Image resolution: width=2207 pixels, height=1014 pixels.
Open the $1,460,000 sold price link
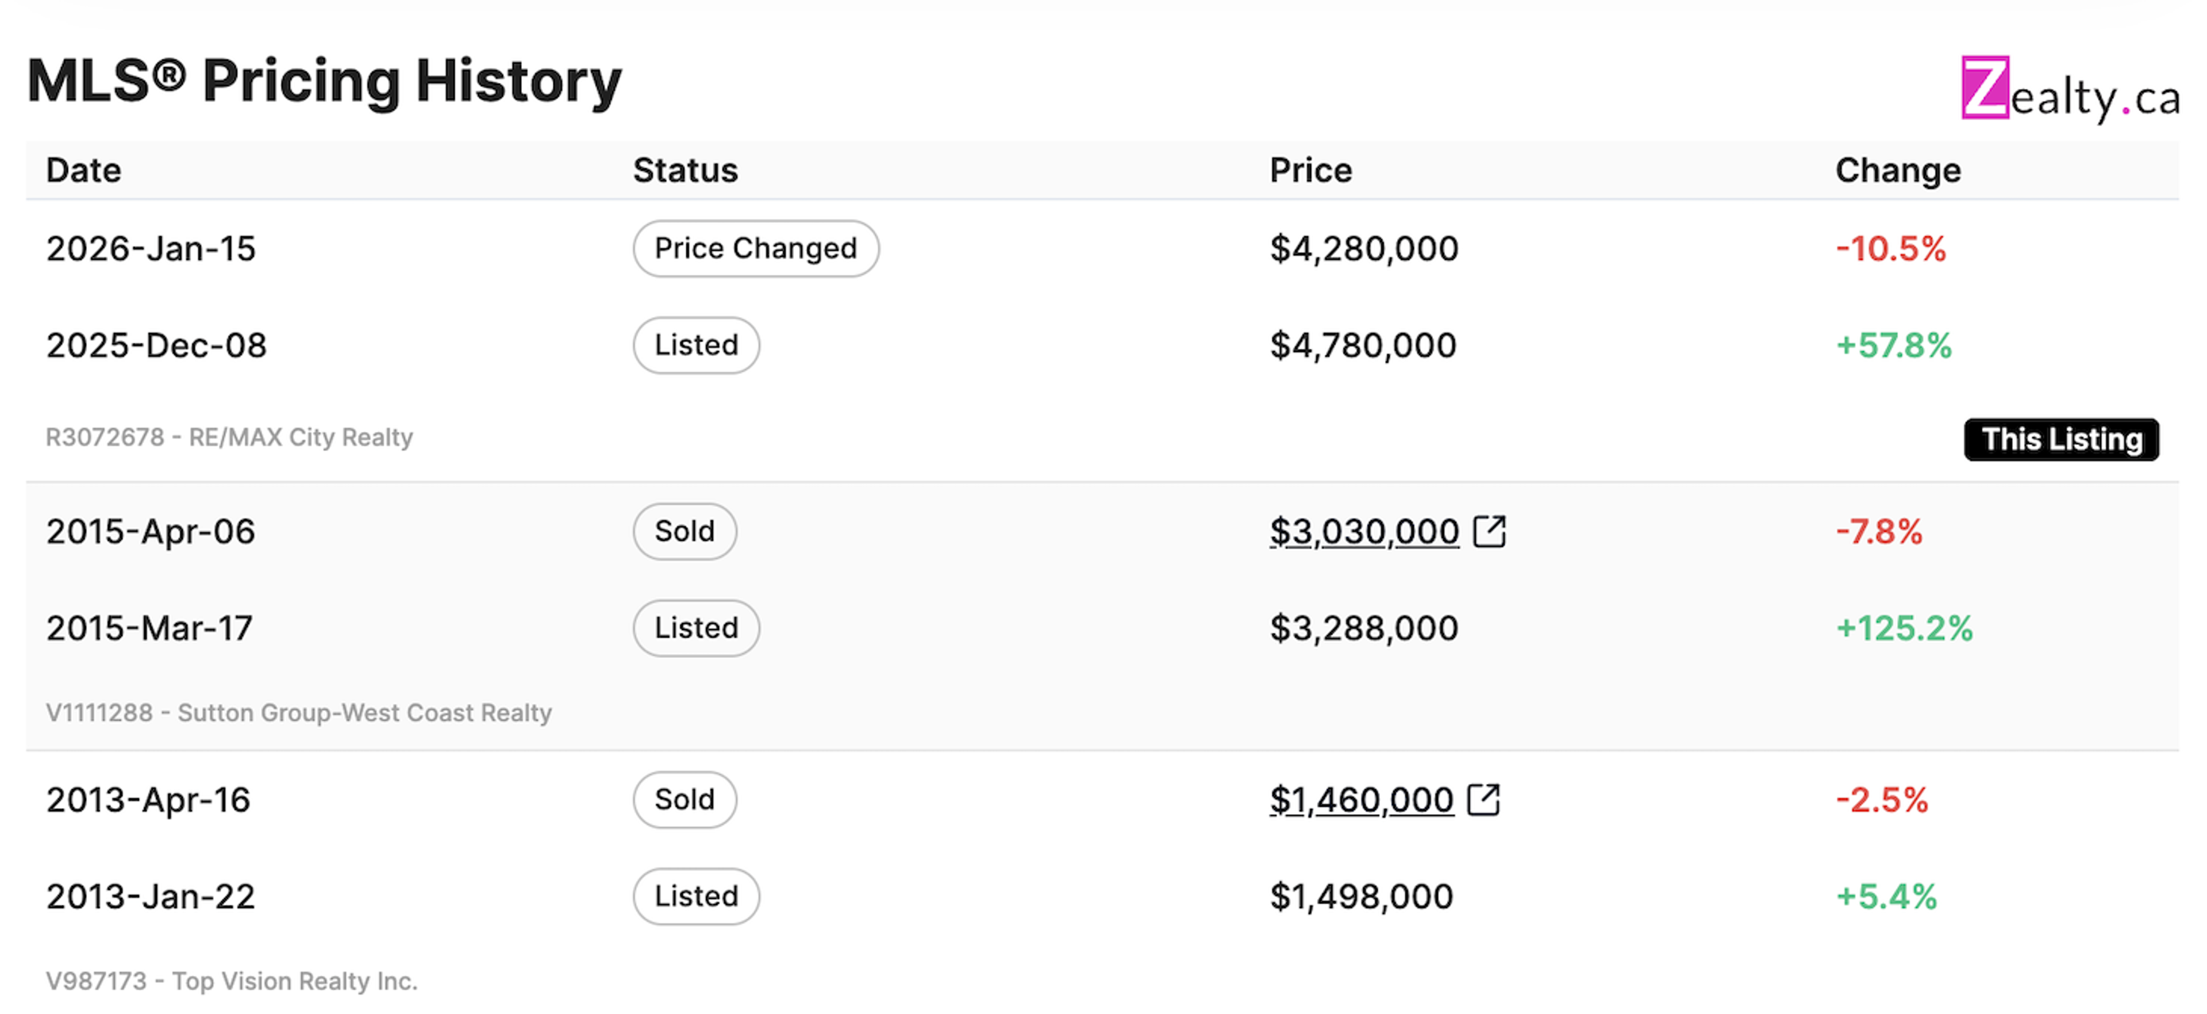pyautogui.click(x=1362, y=801)
